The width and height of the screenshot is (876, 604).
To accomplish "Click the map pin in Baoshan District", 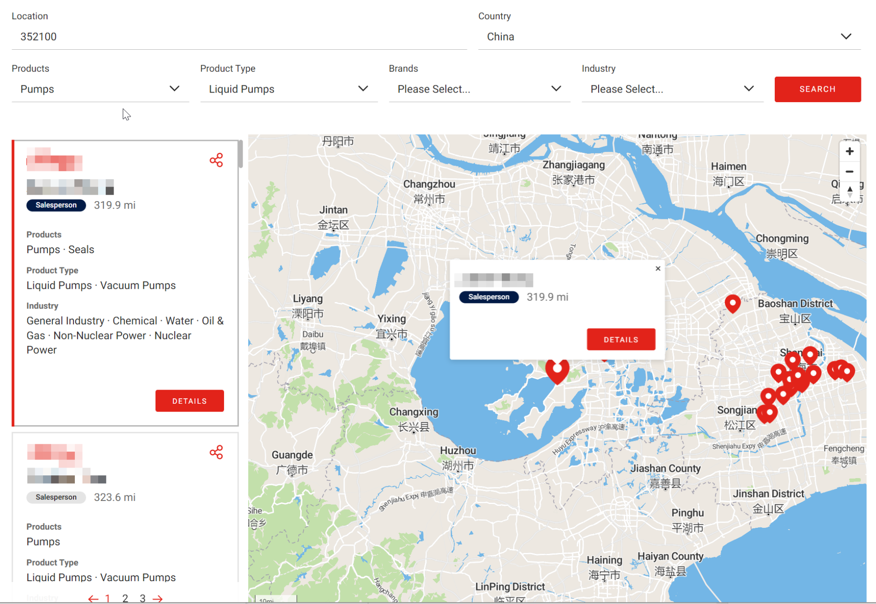I will coord(733,303).
